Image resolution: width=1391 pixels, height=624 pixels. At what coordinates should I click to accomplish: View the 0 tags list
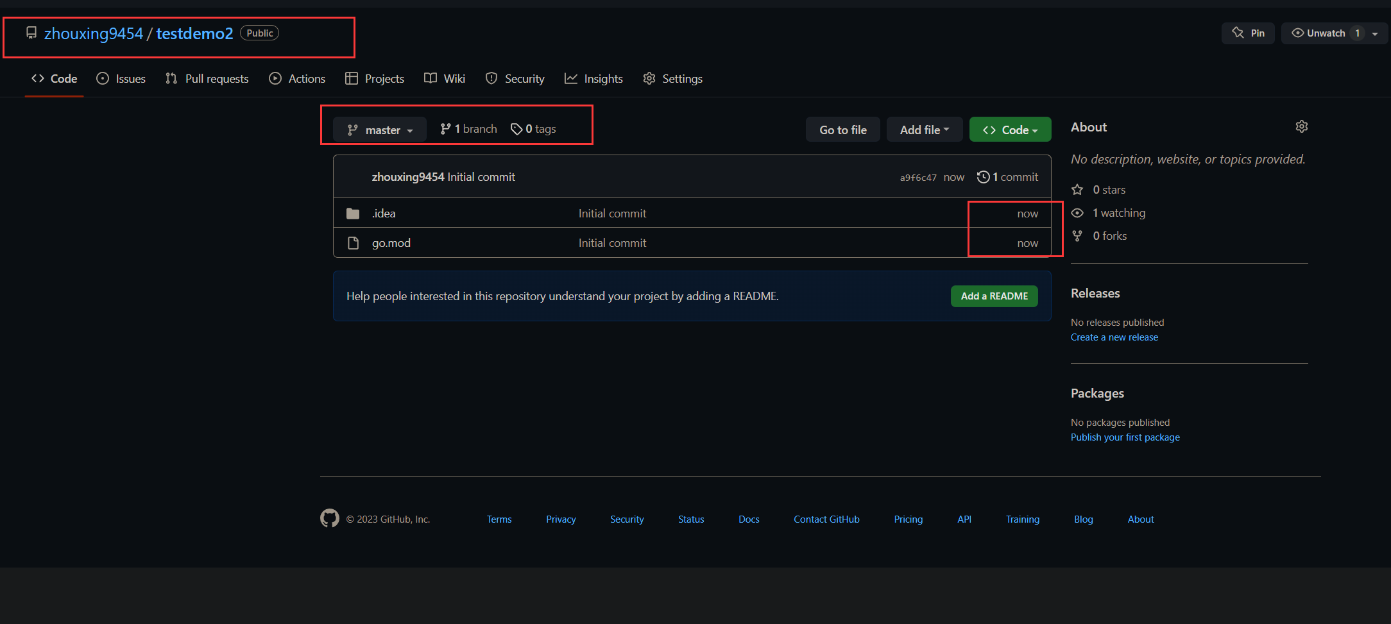[534, 129]
